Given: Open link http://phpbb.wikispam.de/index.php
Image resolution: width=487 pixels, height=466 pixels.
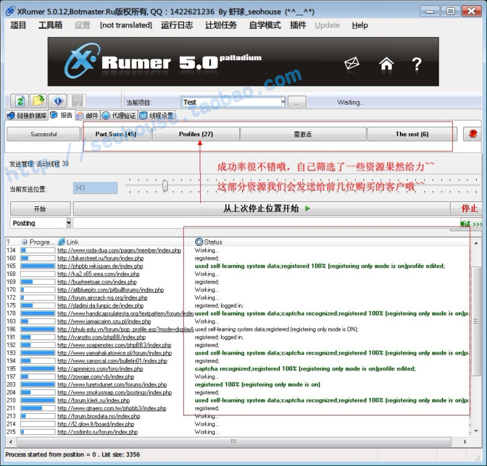Looking at the screenshot, I should click(100, 266).
